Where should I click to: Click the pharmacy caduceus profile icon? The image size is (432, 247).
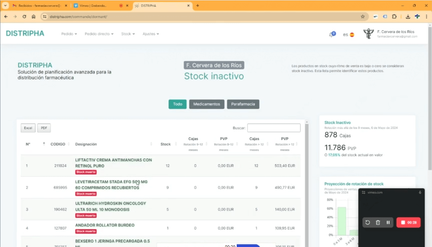pyautogui.click(x=368, y=34)
